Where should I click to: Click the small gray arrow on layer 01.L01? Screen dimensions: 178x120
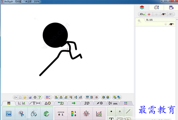(166, 24)
